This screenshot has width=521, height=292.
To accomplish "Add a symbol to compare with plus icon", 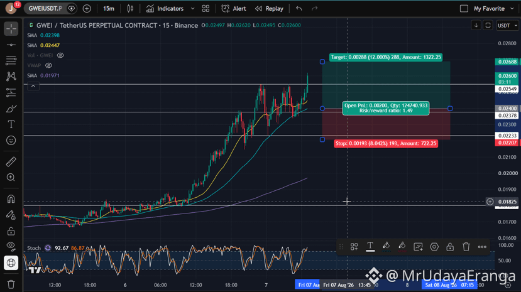I will click(87, 9).
